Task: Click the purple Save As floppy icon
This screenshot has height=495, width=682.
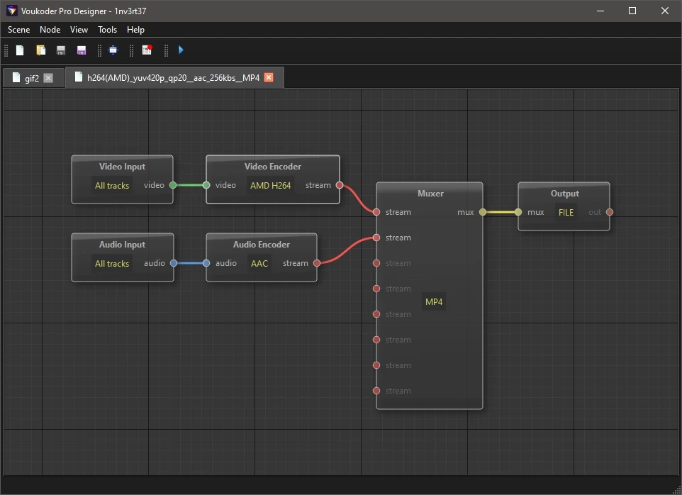Action: pyautogui.click(x=82, y=50)
